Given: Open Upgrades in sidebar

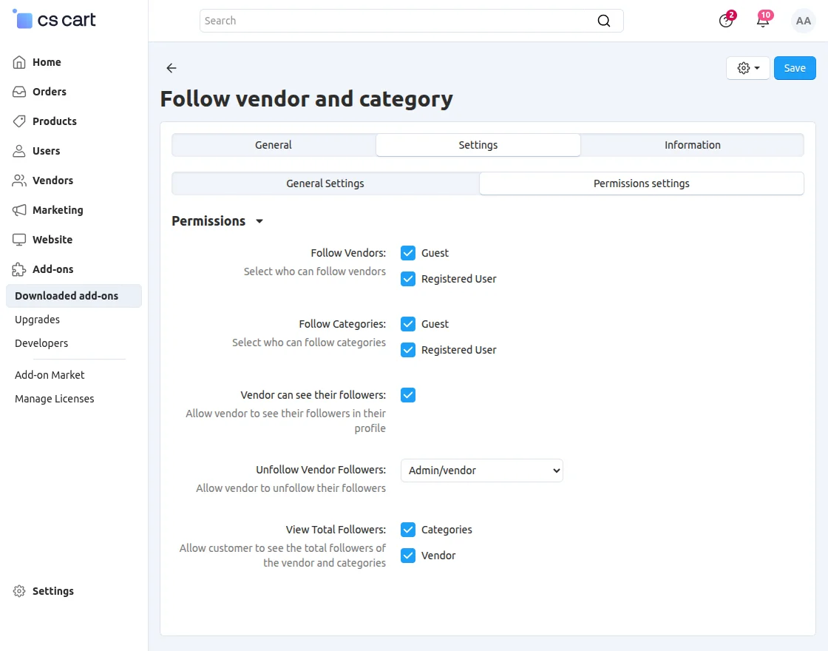Looking at the screenshot, I should [x=37, y=320].
